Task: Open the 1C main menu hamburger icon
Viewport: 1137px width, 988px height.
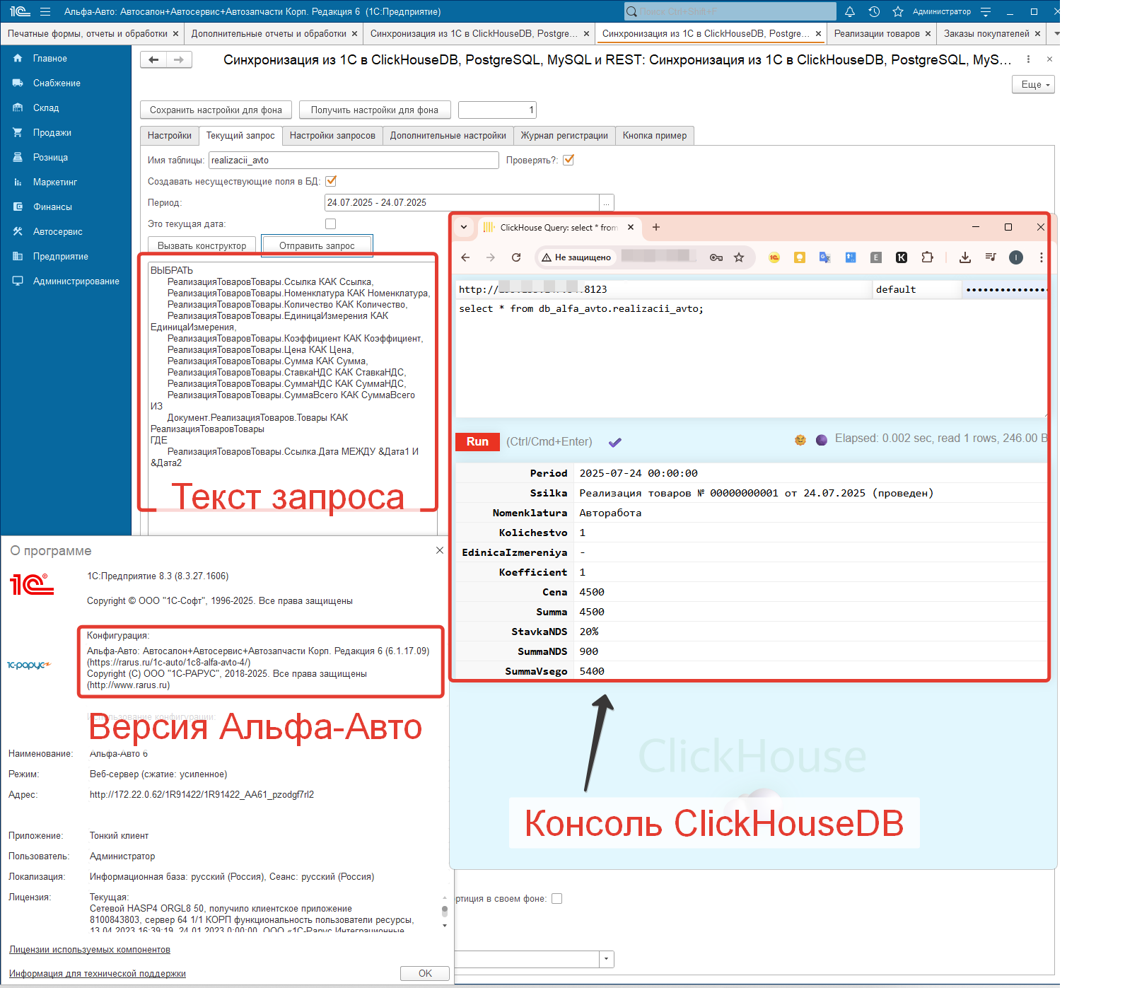Action: coord(45,11)
